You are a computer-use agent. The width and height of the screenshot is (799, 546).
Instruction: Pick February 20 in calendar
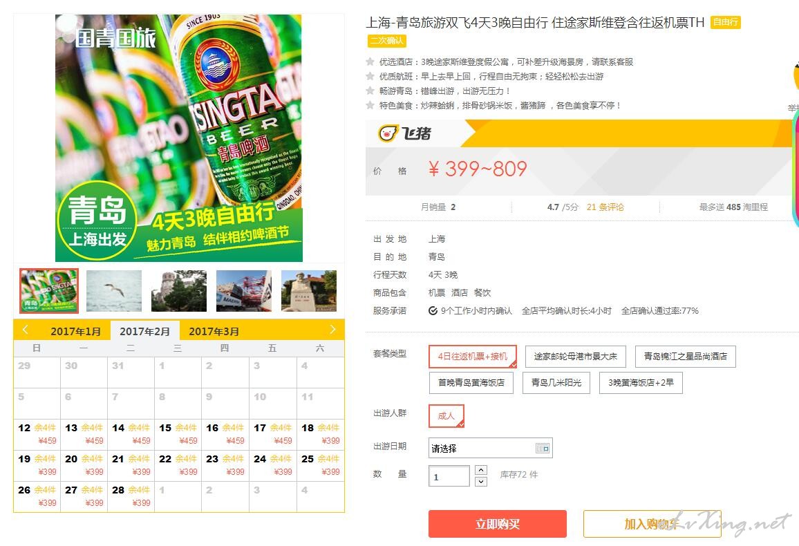coord(84,466)
